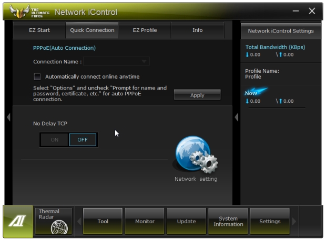Click the AI Suite logo button
Screen dimensions: 326x241
click(x=18, y=221)
